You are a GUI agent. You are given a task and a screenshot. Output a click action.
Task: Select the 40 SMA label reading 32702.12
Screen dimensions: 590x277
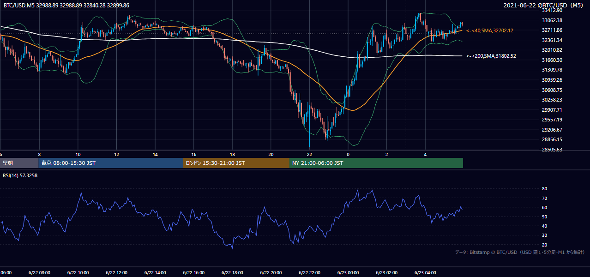490,30
